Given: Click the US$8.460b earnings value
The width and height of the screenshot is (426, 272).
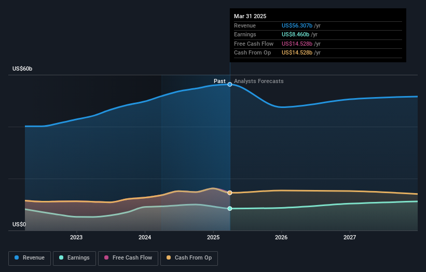Looking at the screenshot, I should (x=295, y=34).
